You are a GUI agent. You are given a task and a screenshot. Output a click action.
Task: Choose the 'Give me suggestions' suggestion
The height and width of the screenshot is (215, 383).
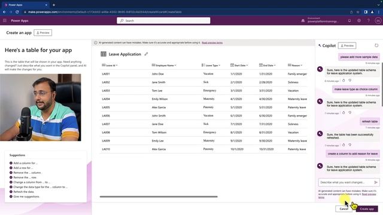click(26, 196)
